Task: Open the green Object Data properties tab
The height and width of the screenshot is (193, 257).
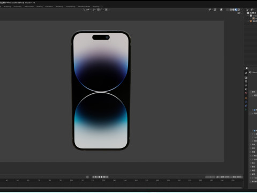Action: pyautogui.click(x=246, y=109)
